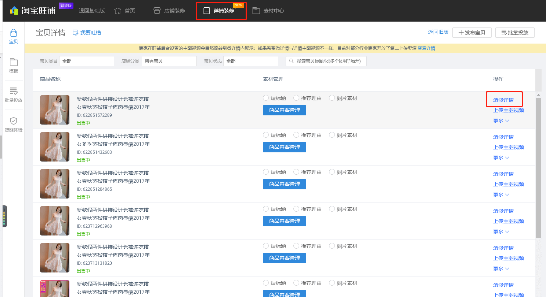This screenshot has width=546, height=297.
Task: Open product thumbnail for ID 622851432603
Action: 55,147
